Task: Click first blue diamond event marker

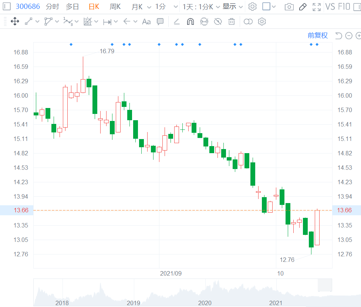Action: (71, 44)
